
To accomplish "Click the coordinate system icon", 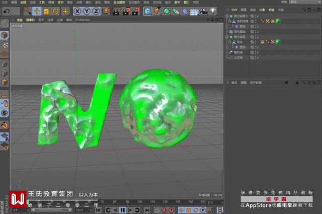I will coord(106,11).
